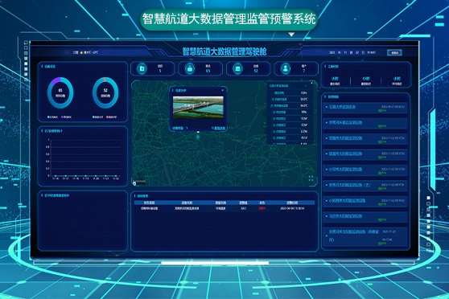Click the donut chart with 65 in the center

pyautogui.click(x=60, y=92)
